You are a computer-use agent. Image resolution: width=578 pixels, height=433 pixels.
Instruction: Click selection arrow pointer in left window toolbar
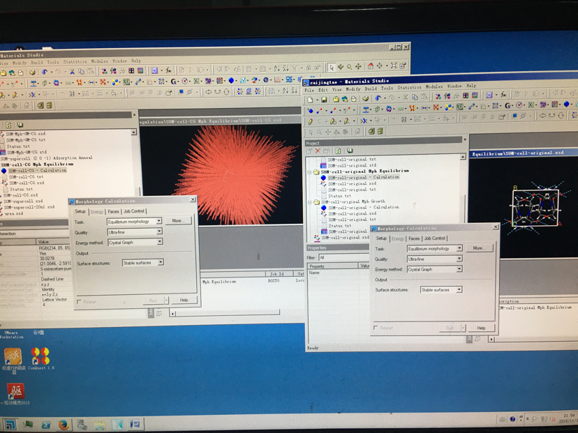(332, 67)
